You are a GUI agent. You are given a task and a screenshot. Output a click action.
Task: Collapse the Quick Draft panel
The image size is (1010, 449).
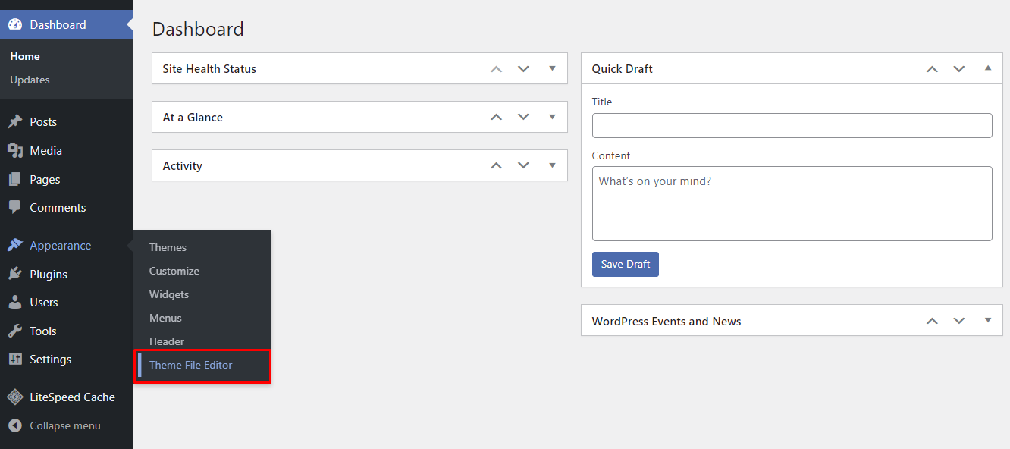(987, 68)
